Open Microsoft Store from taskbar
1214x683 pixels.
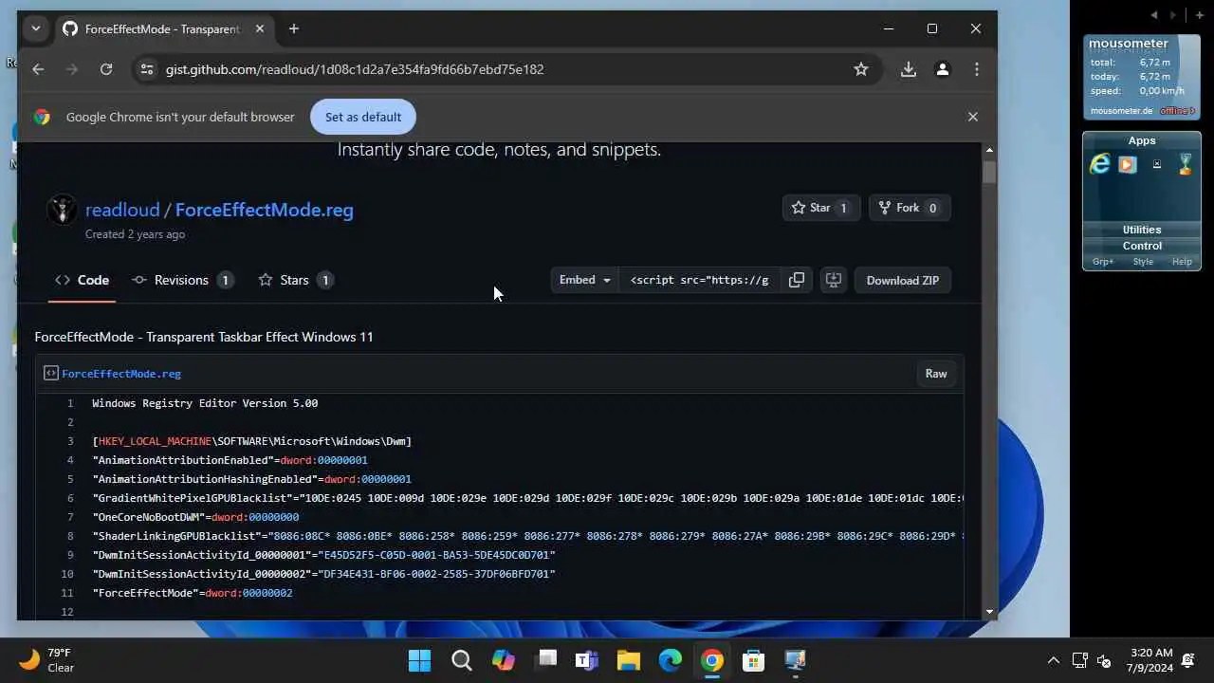pos(753,660)
